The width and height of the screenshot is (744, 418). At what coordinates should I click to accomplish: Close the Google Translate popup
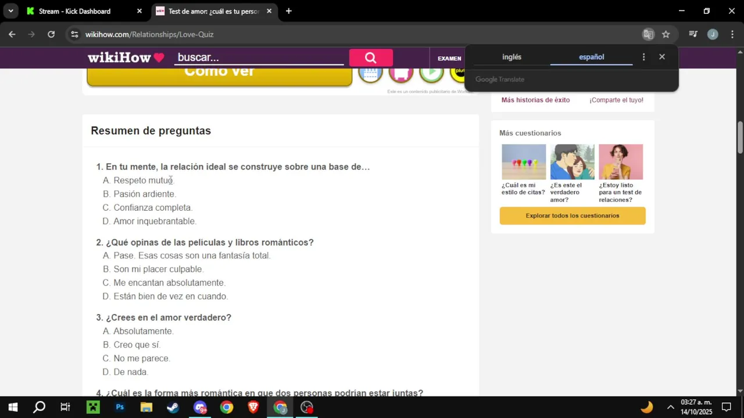click(x=662, y=57)
